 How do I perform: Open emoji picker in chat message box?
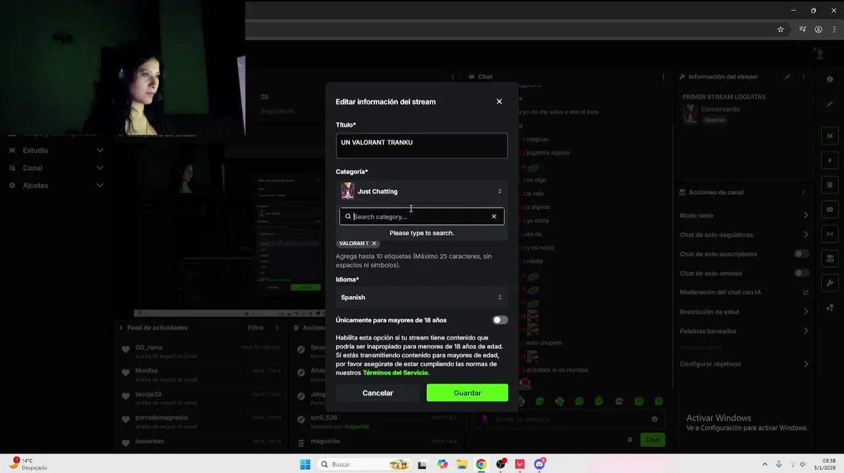tap(655, 419)
